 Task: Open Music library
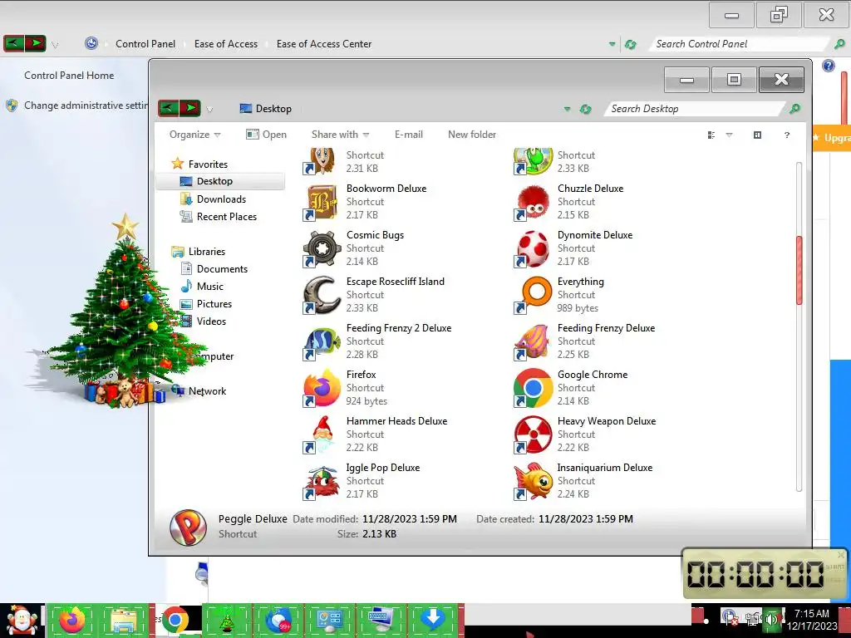point(210,287)
